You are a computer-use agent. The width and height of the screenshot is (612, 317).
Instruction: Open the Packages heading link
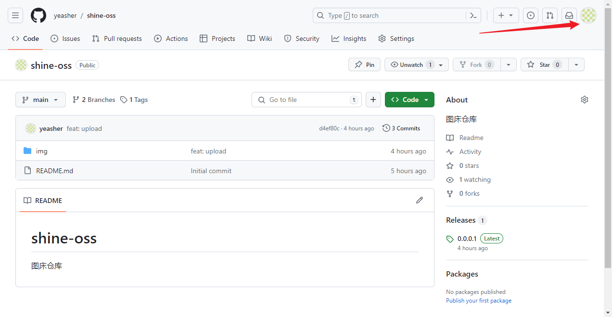pyautogui.click(x=462, y=274)
